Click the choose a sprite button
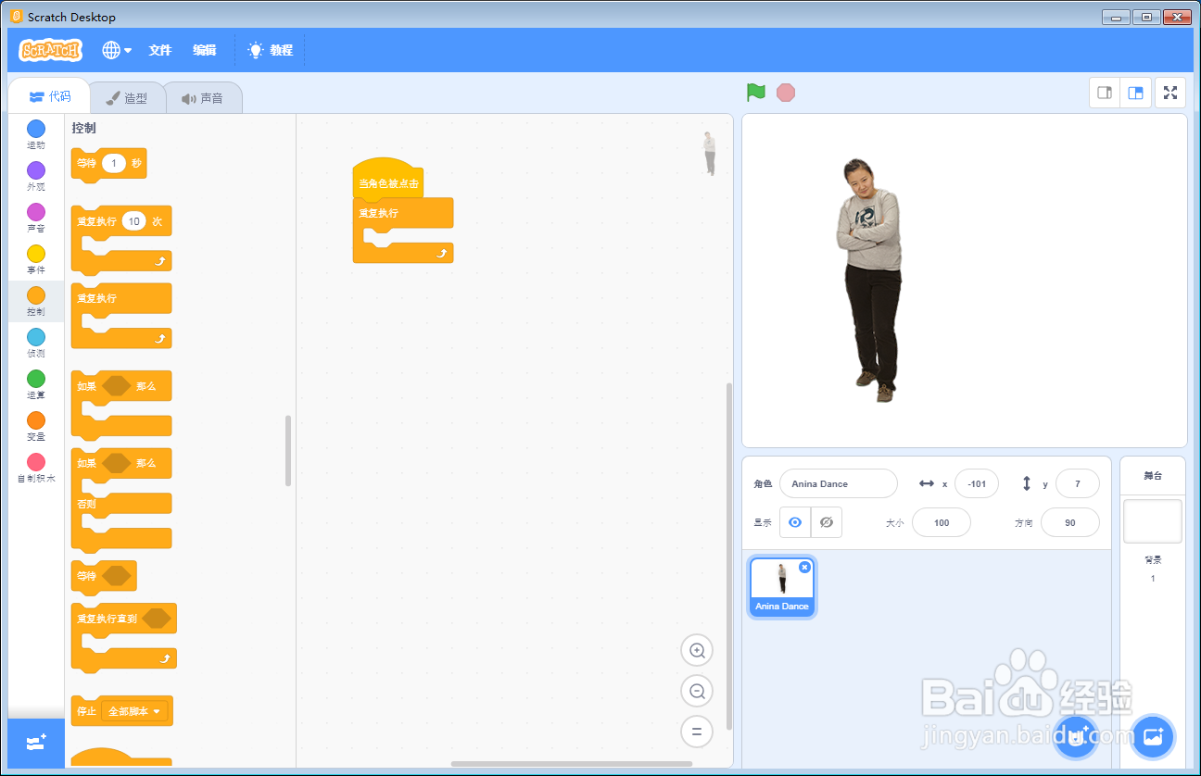1201x776 pixels. (x=1076, y=738)
